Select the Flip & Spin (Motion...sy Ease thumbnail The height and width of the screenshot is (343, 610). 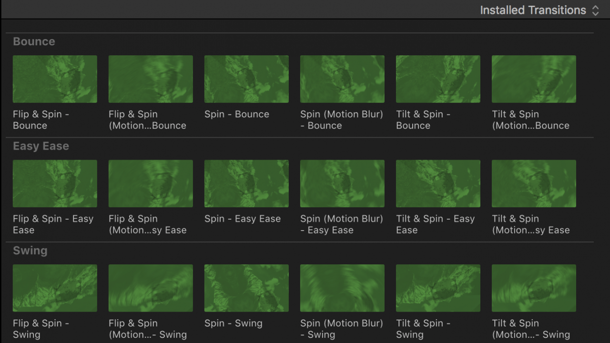(151, 183)
